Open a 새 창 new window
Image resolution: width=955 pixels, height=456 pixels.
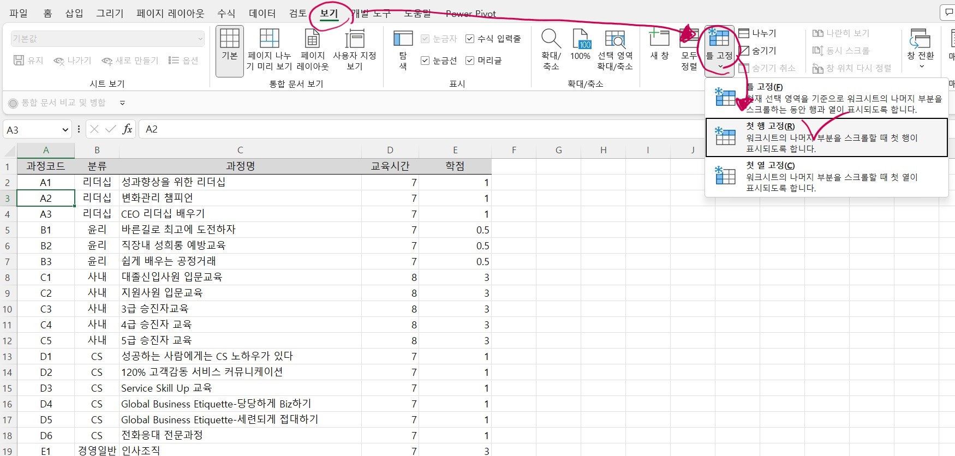pyautogui.click(x=659, y=45)
